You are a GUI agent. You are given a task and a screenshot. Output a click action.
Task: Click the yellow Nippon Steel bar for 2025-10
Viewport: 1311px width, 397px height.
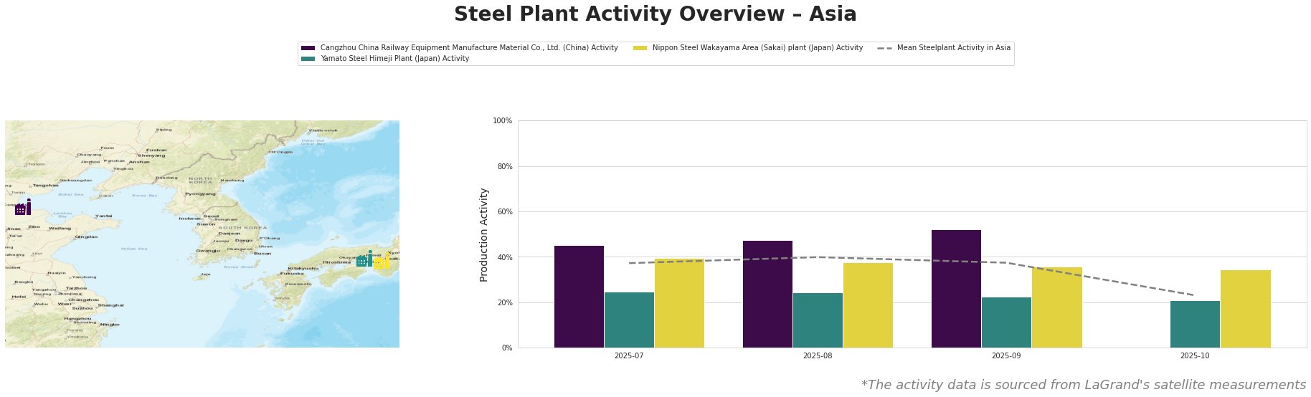(x=1245, y=309)
